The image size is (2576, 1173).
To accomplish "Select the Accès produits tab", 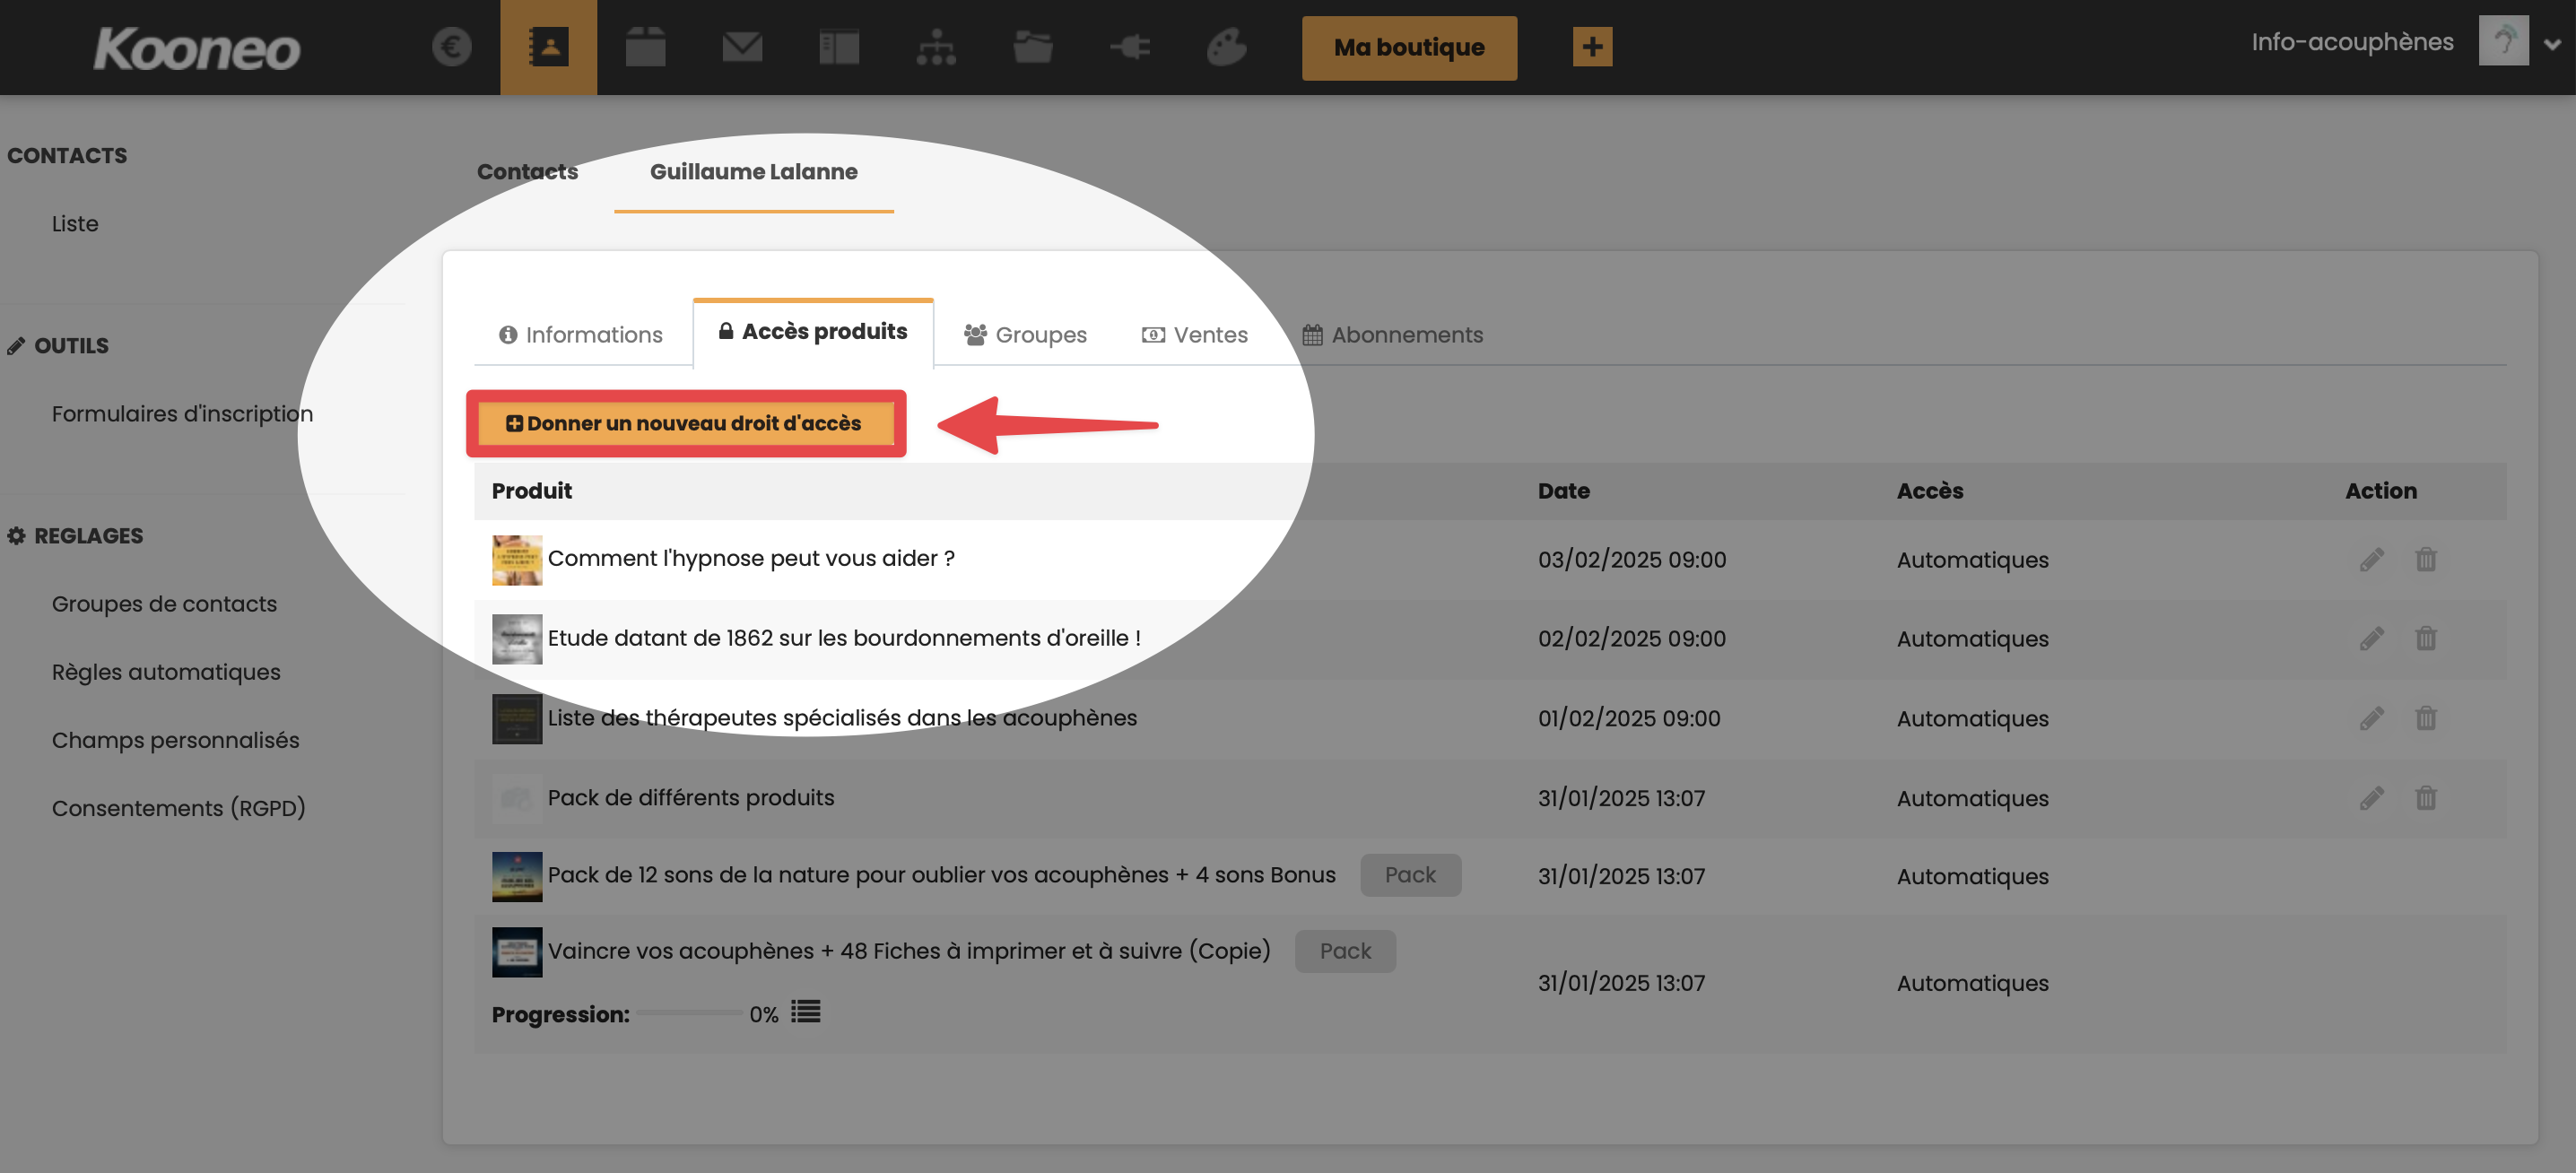I will [x=813, y=332].
